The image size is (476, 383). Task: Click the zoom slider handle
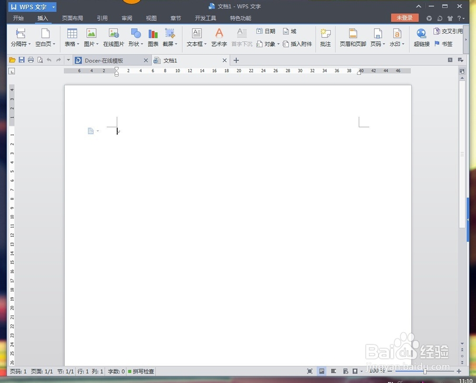coord(425,371)
